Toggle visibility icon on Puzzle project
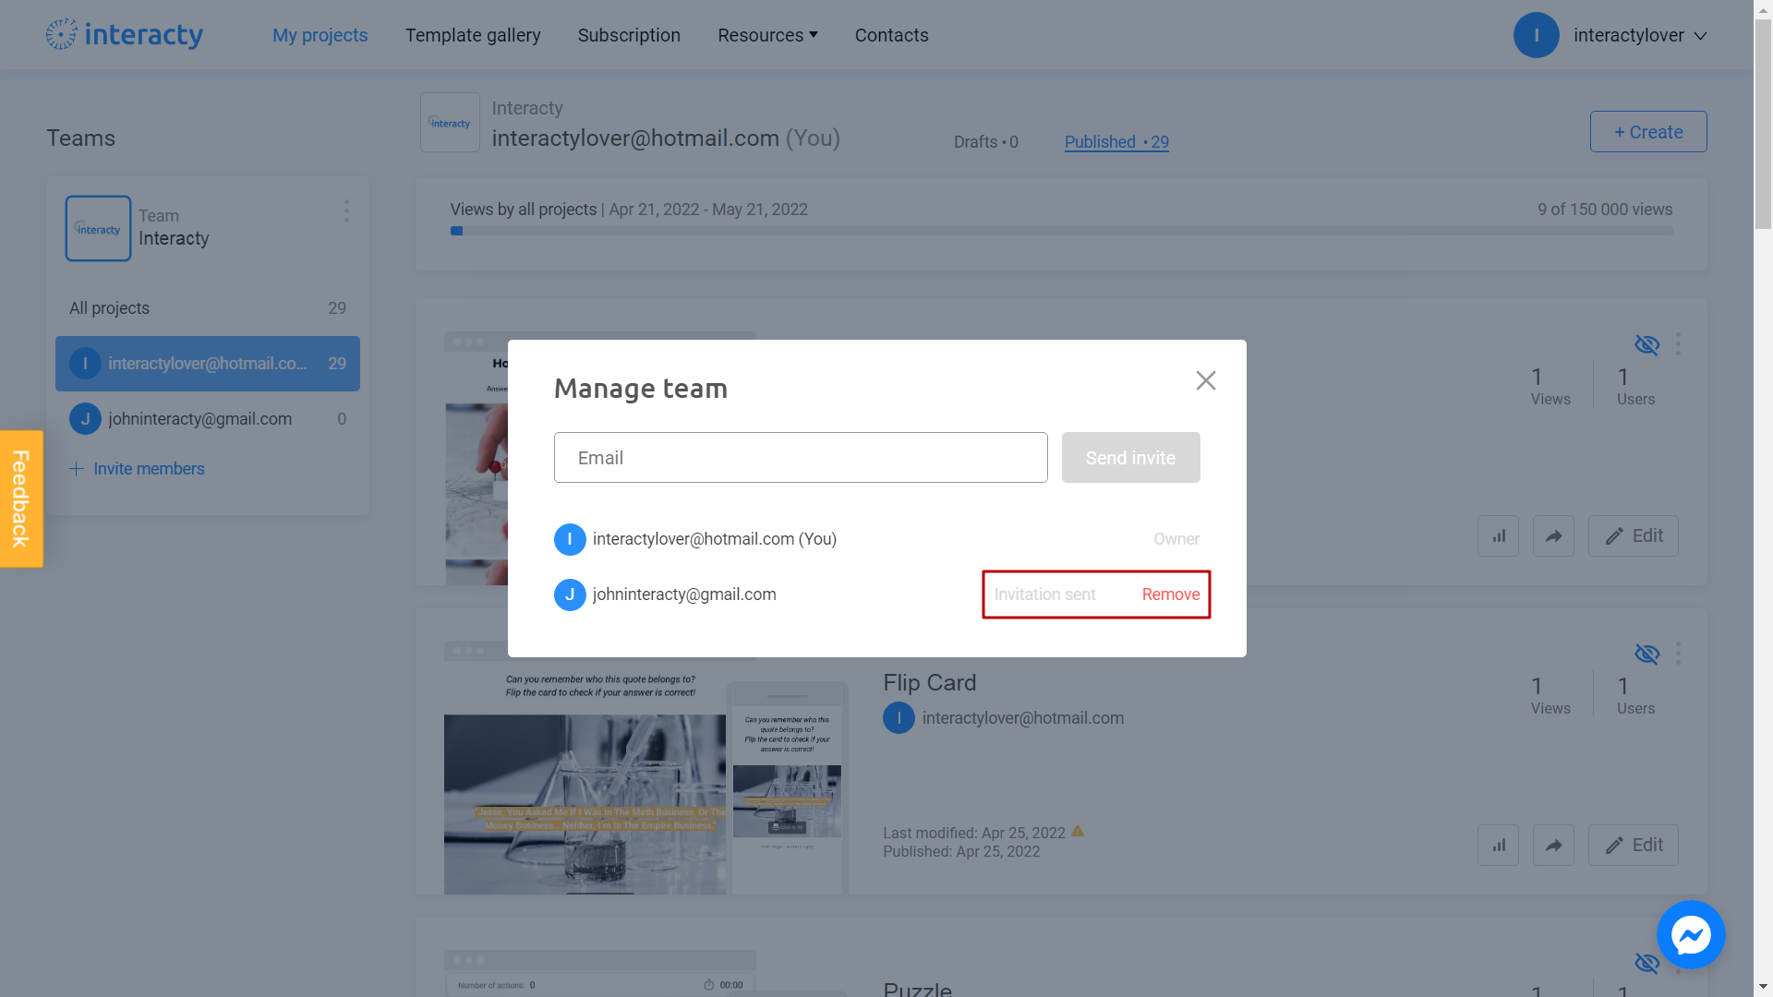Screen dimensions: 1773x997 click(x=1646, y=964)
